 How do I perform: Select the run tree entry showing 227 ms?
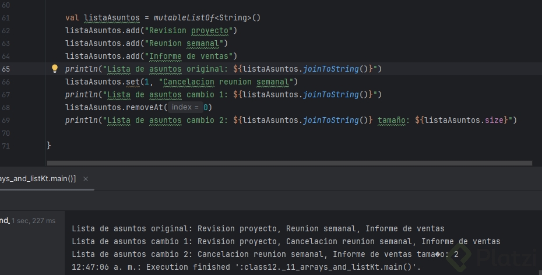point(28,220)
